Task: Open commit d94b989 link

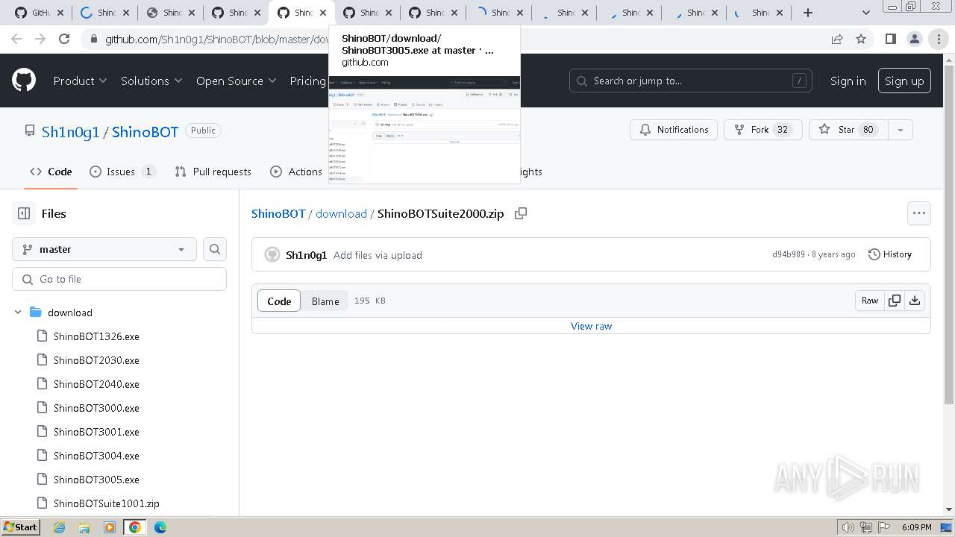Action: [x=789, y=254]
